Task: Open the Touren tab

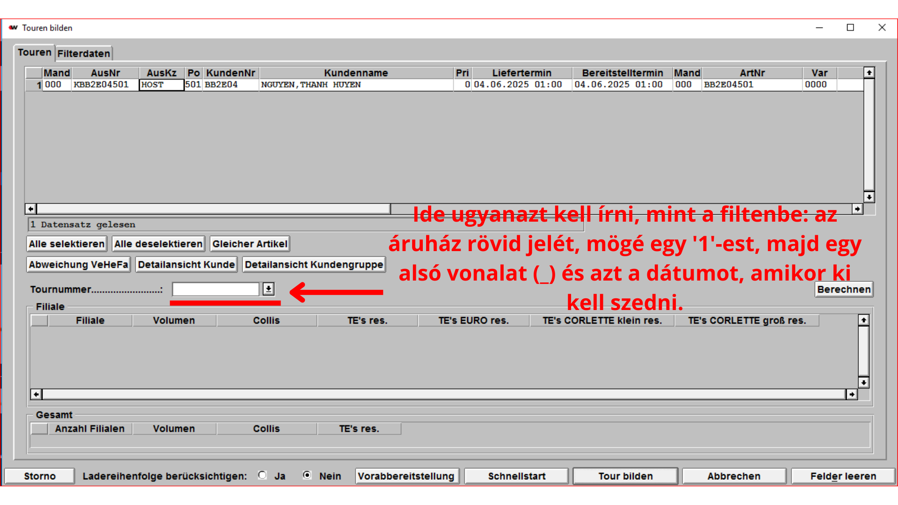Action: 34,52
